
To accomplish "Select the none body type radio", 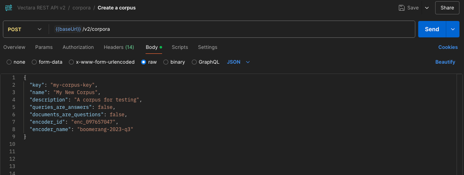I will [9, 62].
